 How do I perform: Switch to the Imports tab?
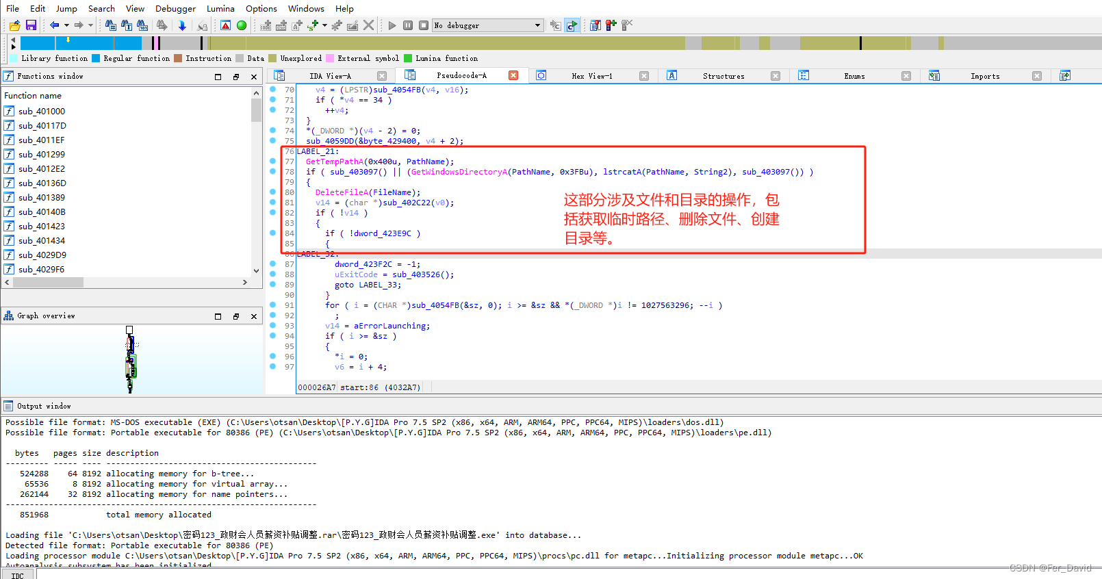tap(985, 76)
